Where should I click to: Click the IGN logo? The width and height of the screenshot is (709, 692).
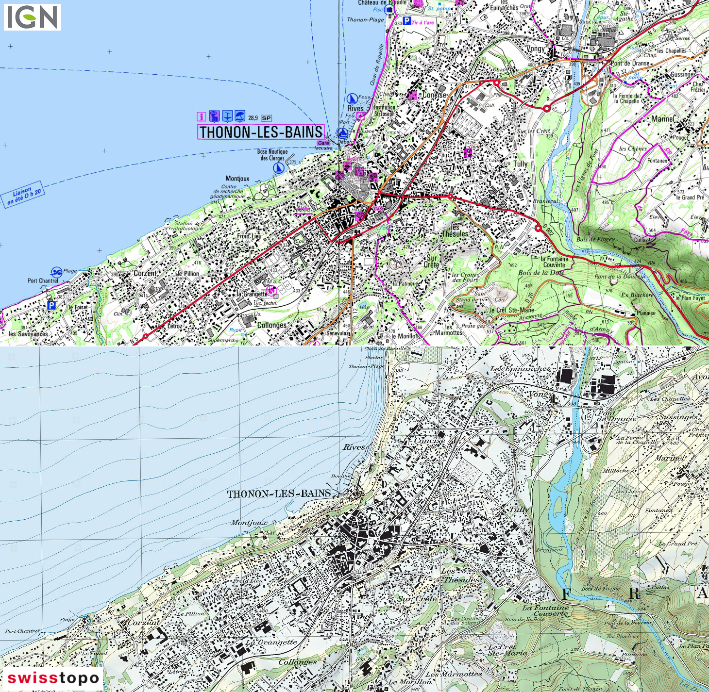(32, 17)
